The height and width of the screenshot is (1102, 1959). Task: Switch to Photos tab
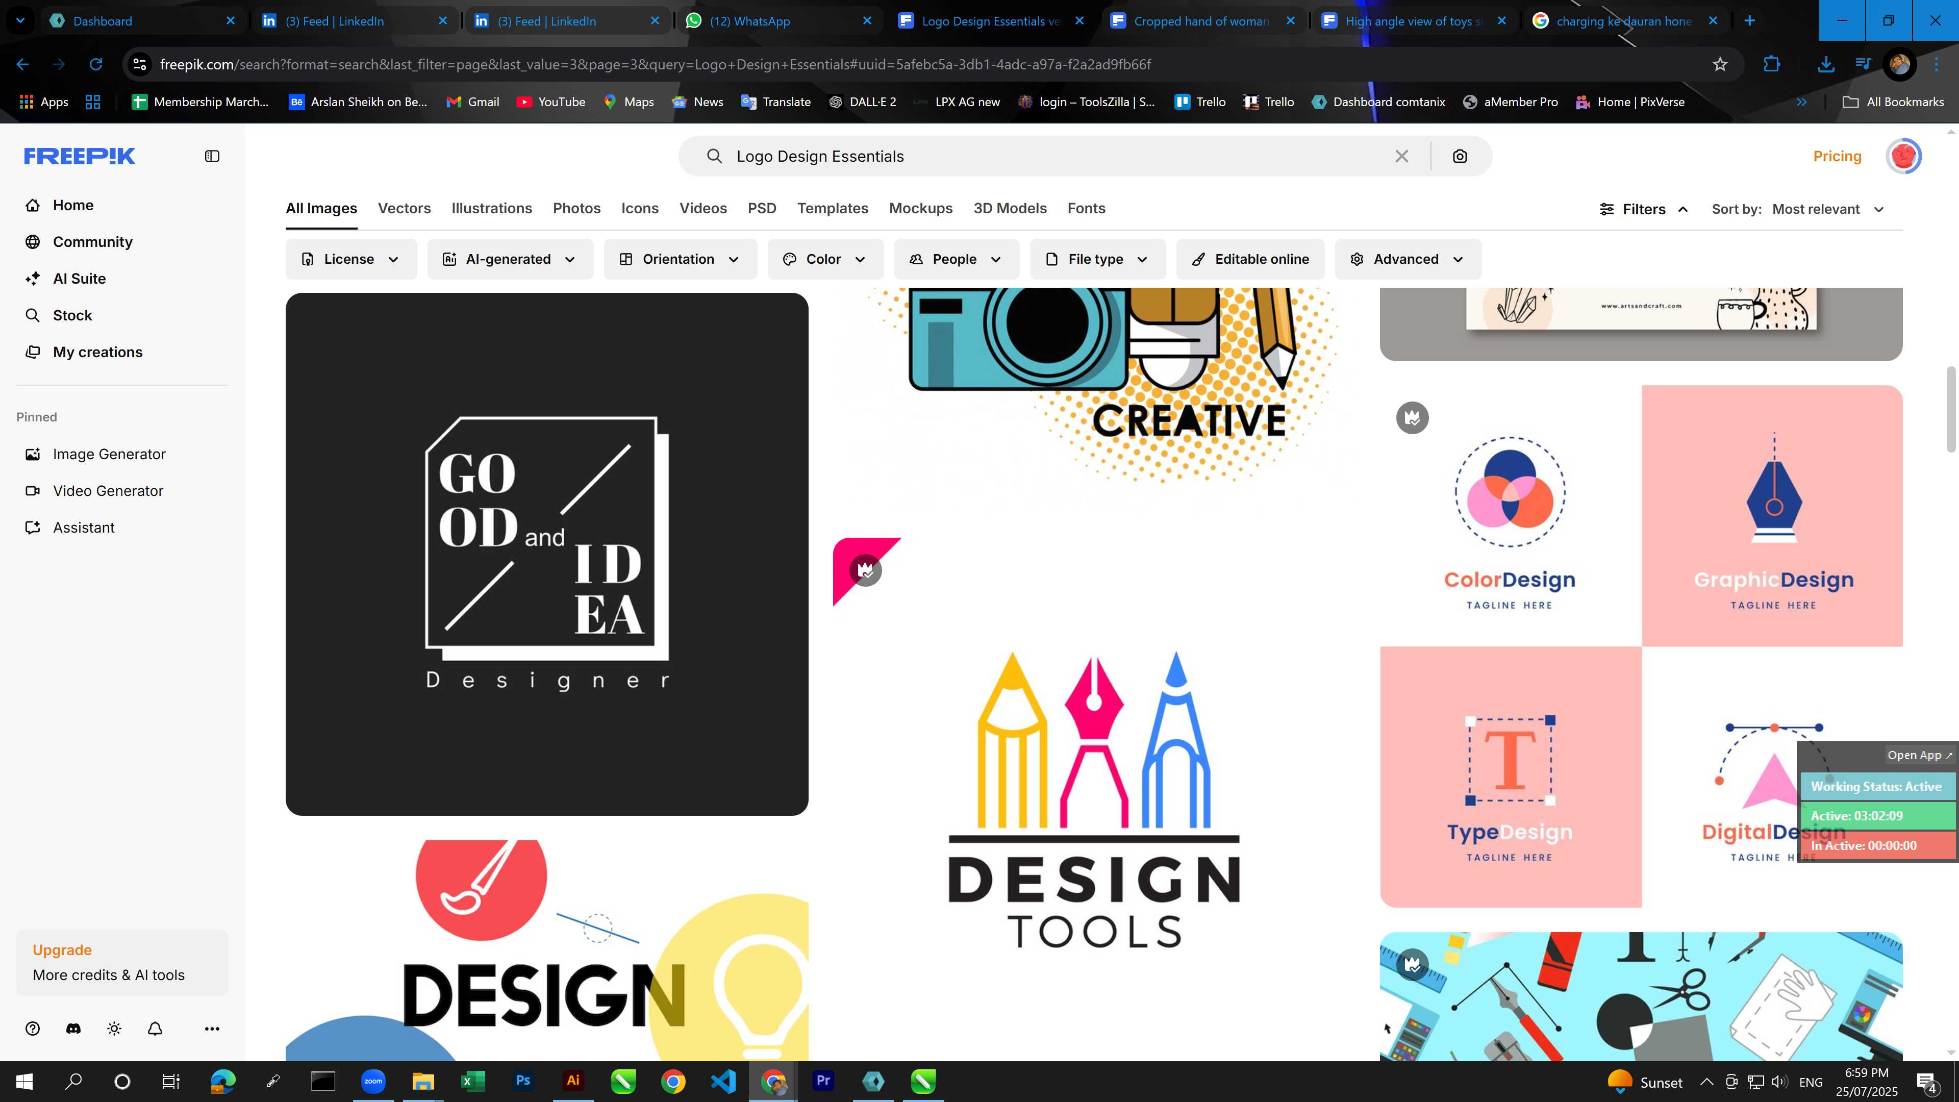576,208
